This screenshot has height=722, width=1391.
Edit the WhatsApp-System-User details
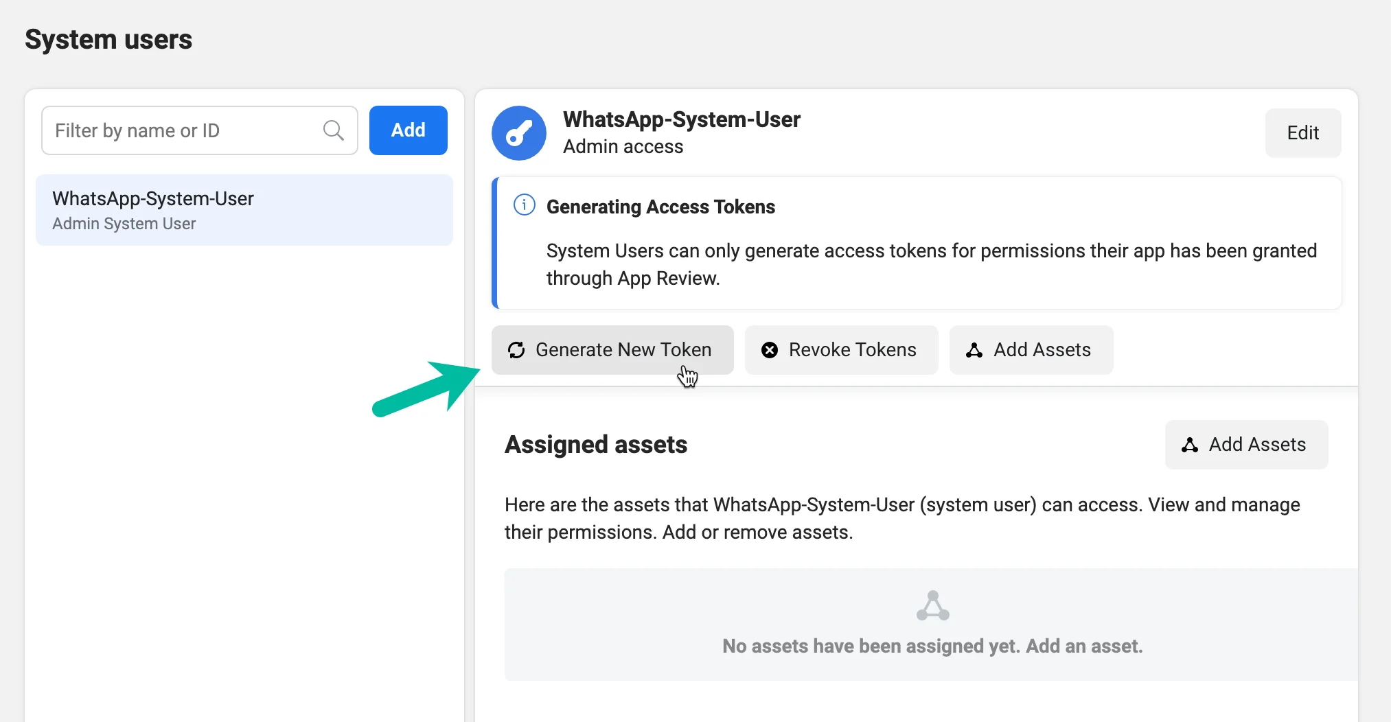click(x=1303, y=133)
